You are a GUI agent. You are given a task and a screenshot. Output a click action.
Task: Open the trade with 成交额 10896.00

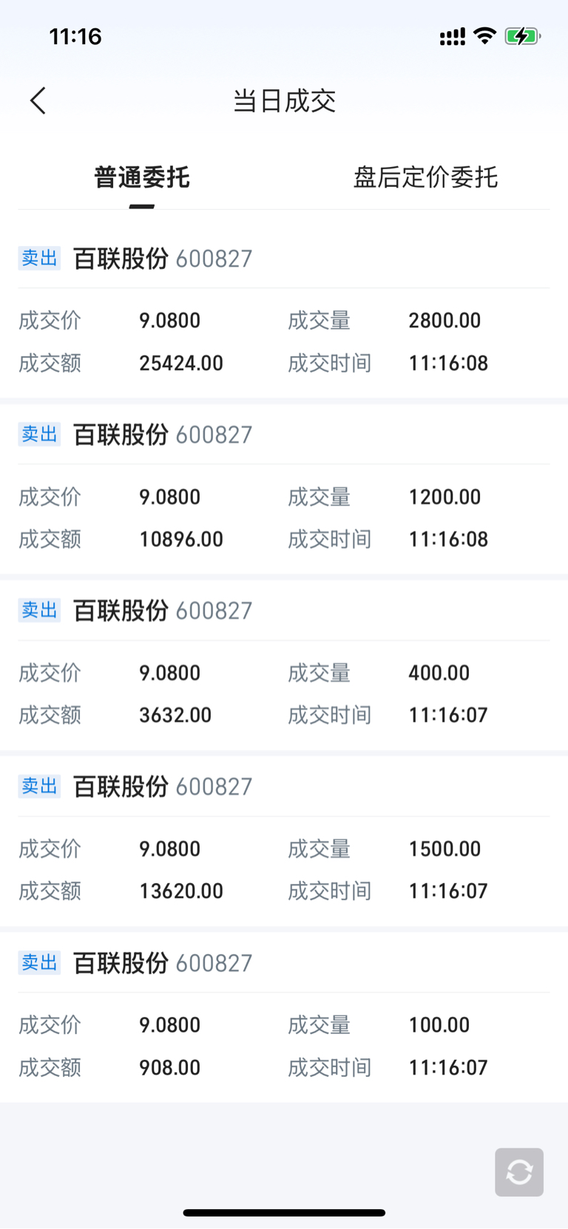(284, 488)
